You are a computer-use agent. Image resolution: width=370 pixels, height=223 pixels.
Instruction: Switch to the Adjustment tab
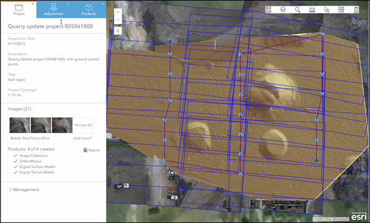(54, 9)
